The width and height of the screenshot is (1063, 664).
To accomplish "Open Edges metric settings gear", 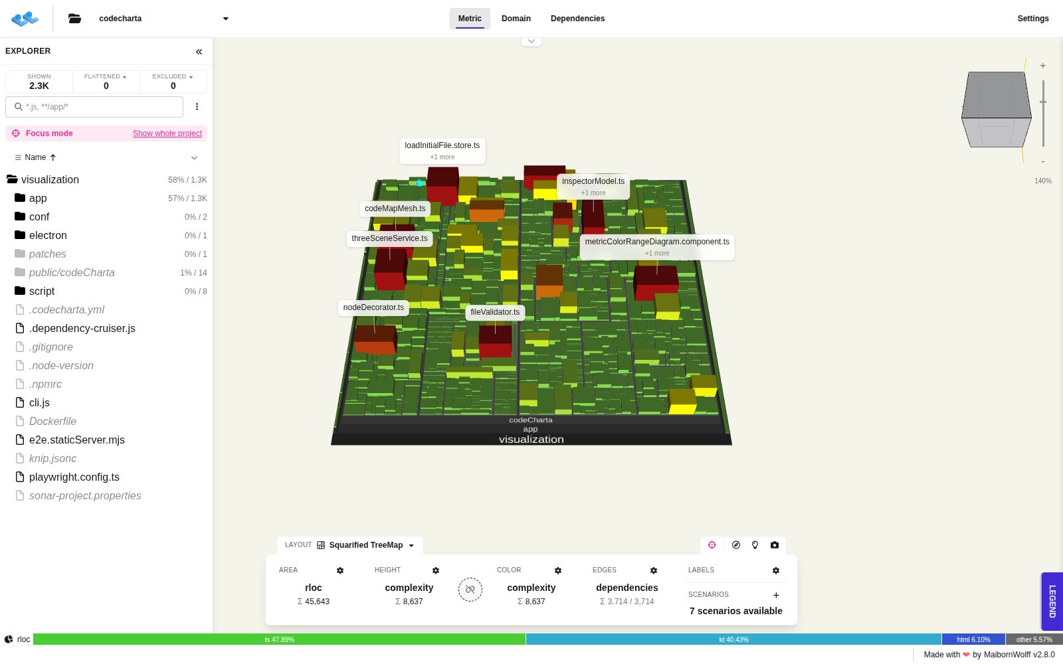I will tap(654, 570).
